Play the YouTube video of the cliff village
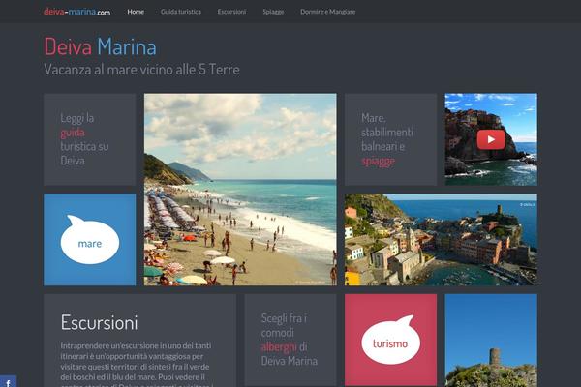 point(491,139)
